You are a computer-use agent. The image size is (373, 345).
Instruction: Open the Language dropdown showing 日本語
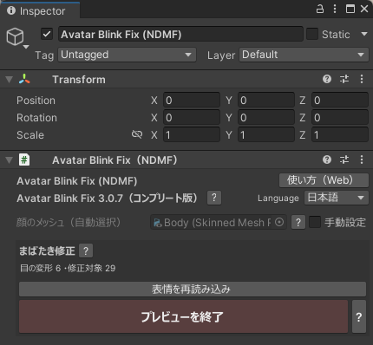coord(337,198)
